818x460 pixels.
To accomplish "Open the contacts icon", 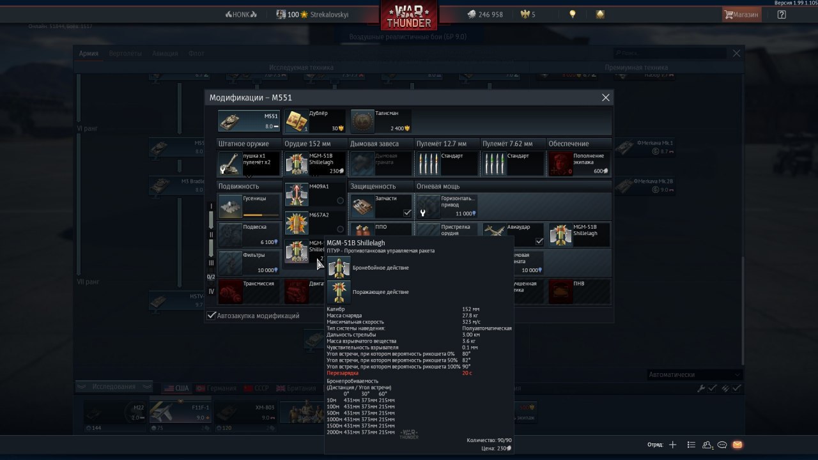I will [707, 445].
